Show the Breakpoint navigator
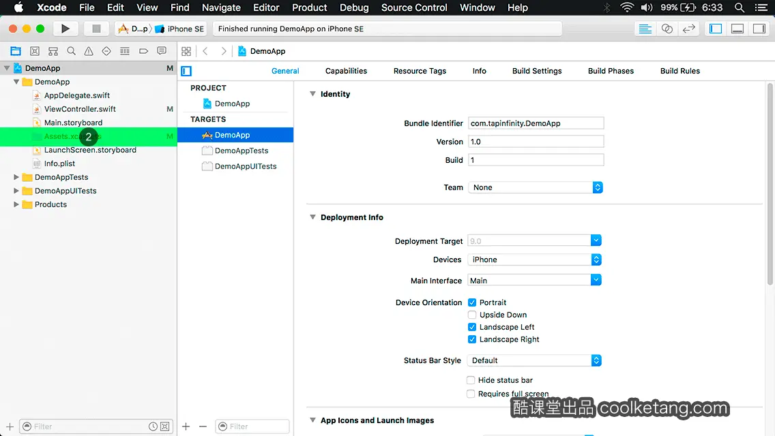This screenshot has width=775, height=436. tap(143, 51)
